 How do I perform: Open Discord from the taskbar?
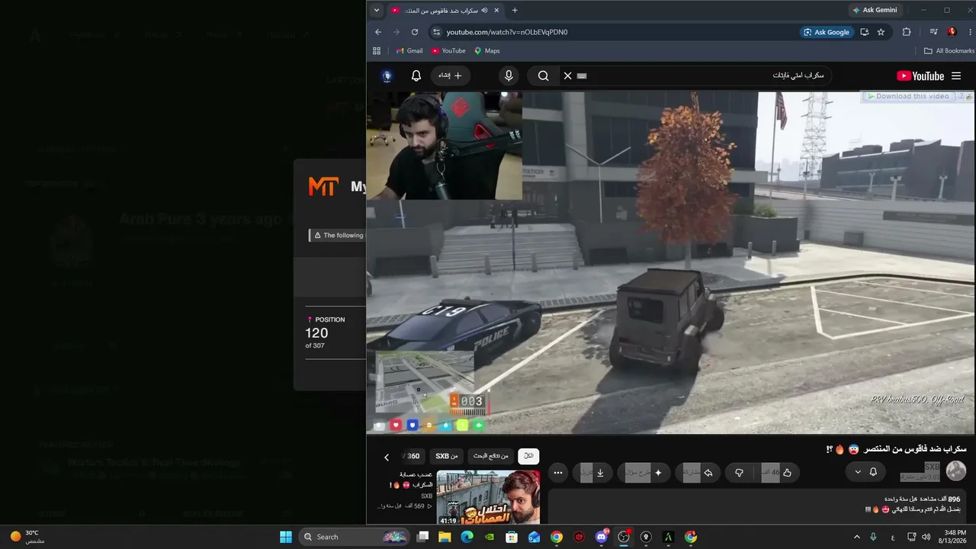click(x=602, y=537)
